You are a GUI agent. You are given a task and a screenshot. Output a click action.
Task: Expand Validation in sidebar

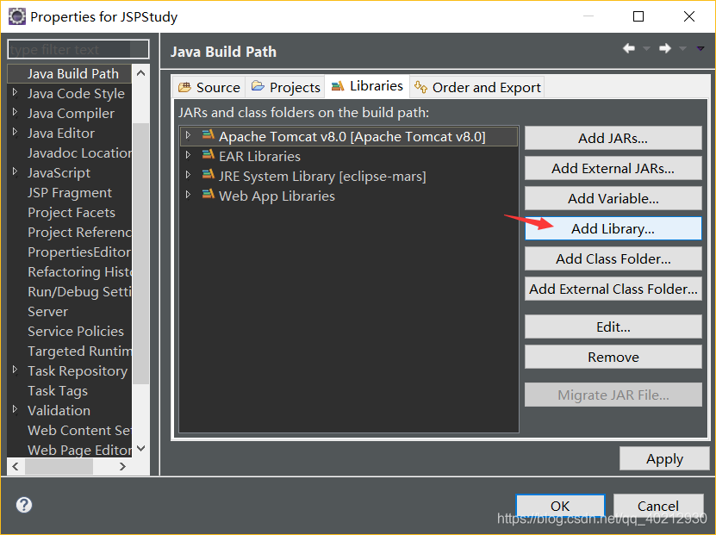15,409
